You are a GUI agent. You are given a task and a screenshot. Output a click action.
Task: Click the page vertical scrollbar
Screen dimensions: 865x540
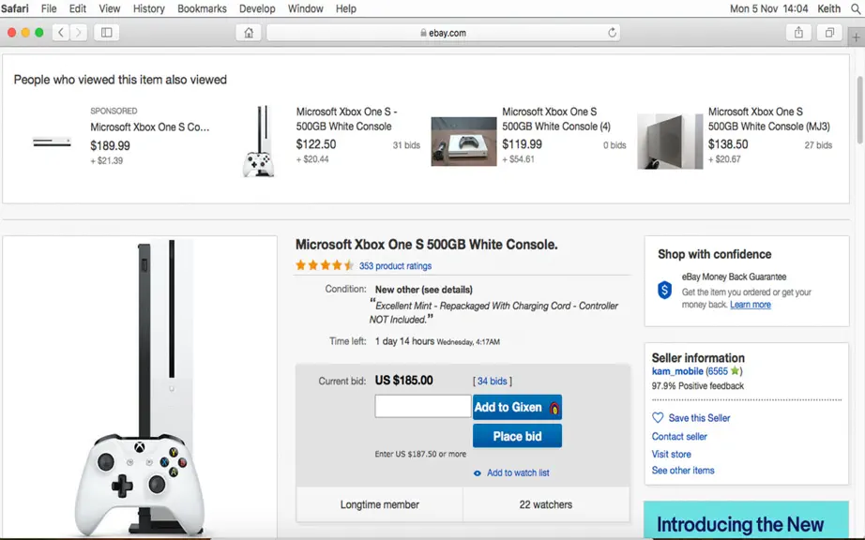pyautogui.click(x=859, y=111)
